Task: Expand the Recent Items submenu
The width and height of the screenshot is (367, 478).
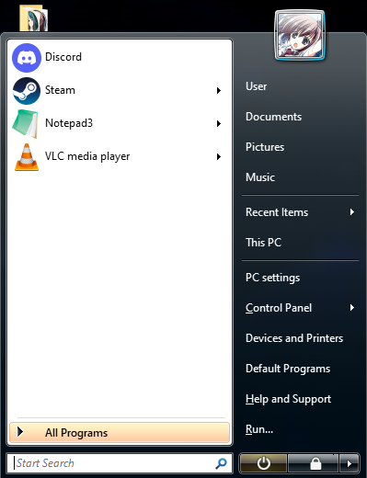Action: click(x=301, y=212)
